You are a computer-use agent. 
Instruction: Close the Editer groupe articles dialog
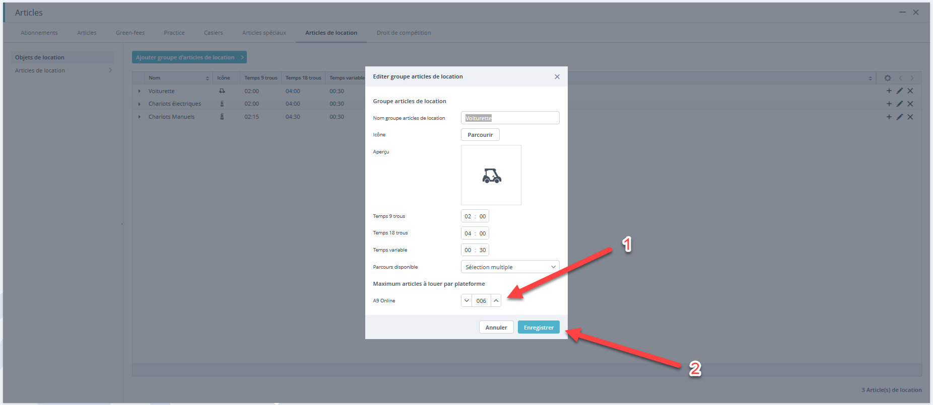[x=557, y=76]
